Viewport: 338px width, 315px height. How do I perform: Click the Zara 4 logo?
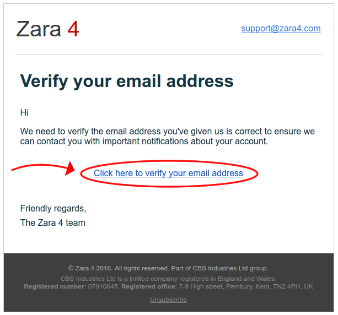[47, 29]
